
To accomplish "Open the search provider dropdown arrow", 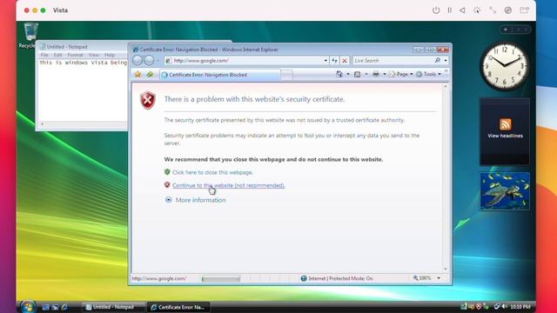I will 446,61.
